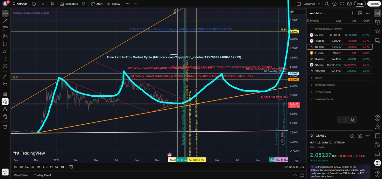Click the trash remove objects icon

pos(5,127)
